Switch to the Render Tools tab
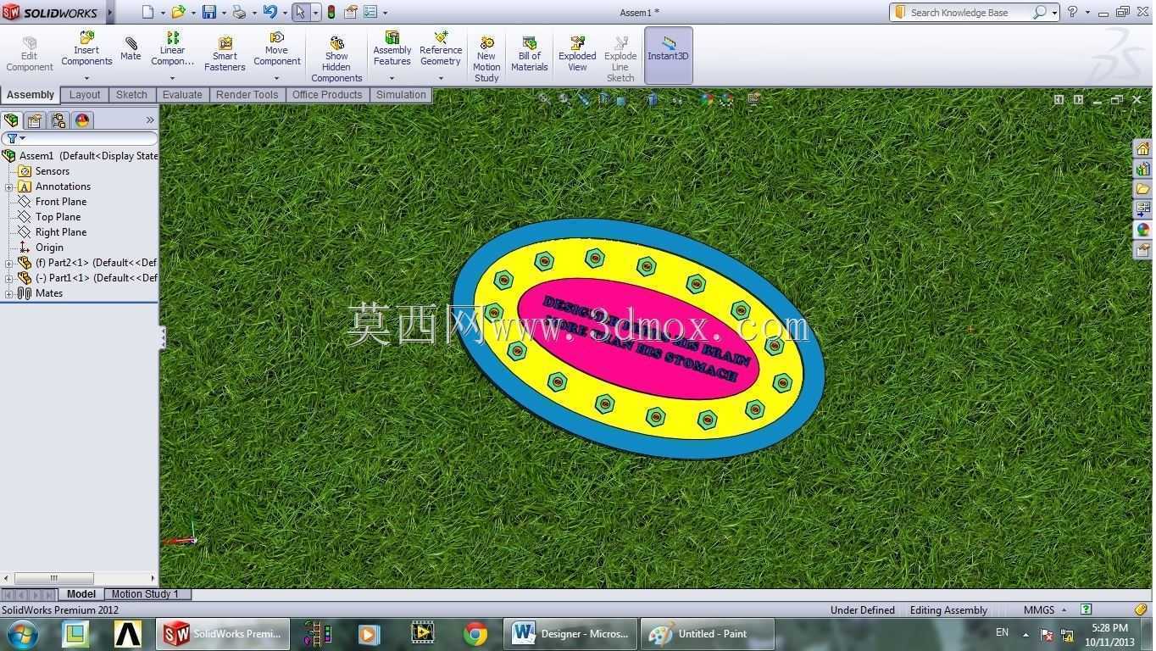The image size is (1156, 651). (247, 95)
